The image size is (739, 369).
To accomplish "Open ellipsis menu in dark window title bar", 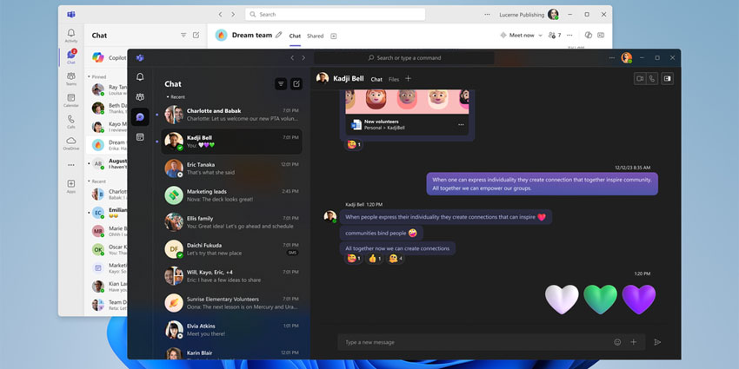I will [x=612, y=58].
